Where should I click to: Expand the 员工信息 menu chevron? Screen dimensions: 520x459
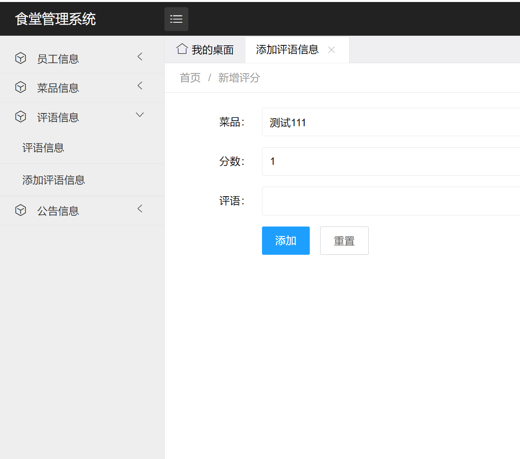click(x=140, y=57)
